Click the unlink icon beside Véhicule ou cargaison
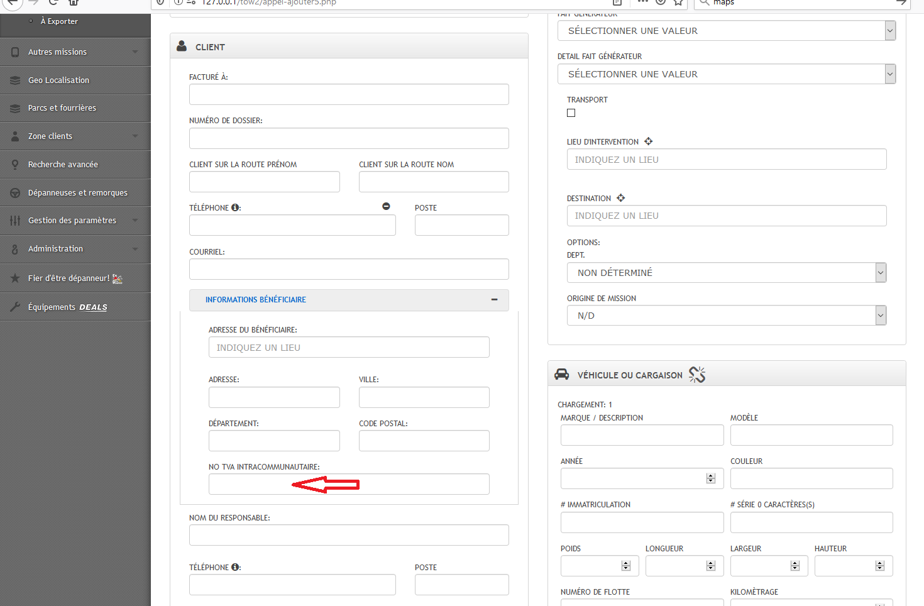Screen dimensions: 924x606 tap(696, 375)
